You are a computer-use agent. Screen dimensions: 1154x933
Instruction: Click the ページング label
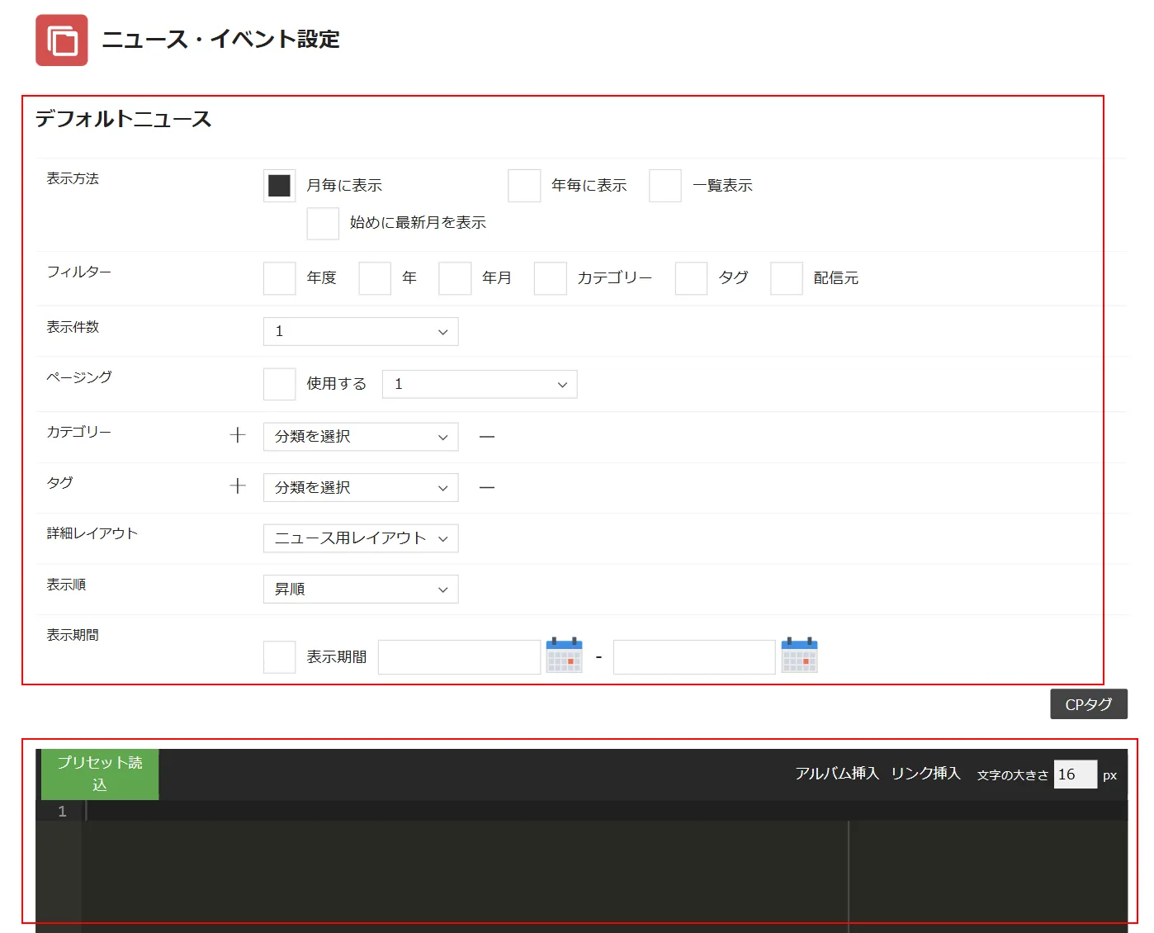pos(79,377)
